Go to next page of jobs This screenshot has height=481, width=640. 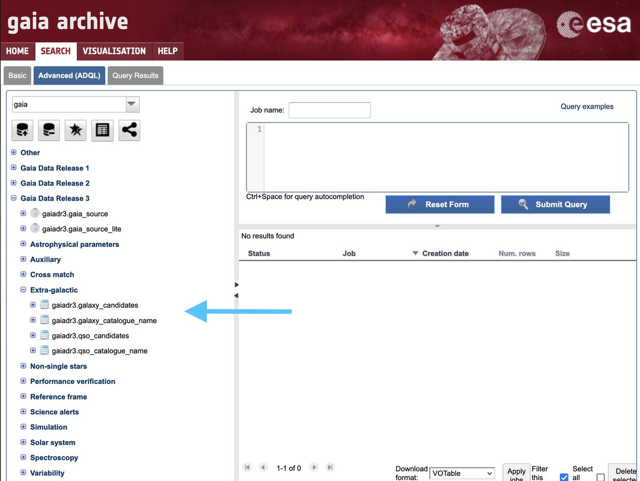tap(315, 467)
